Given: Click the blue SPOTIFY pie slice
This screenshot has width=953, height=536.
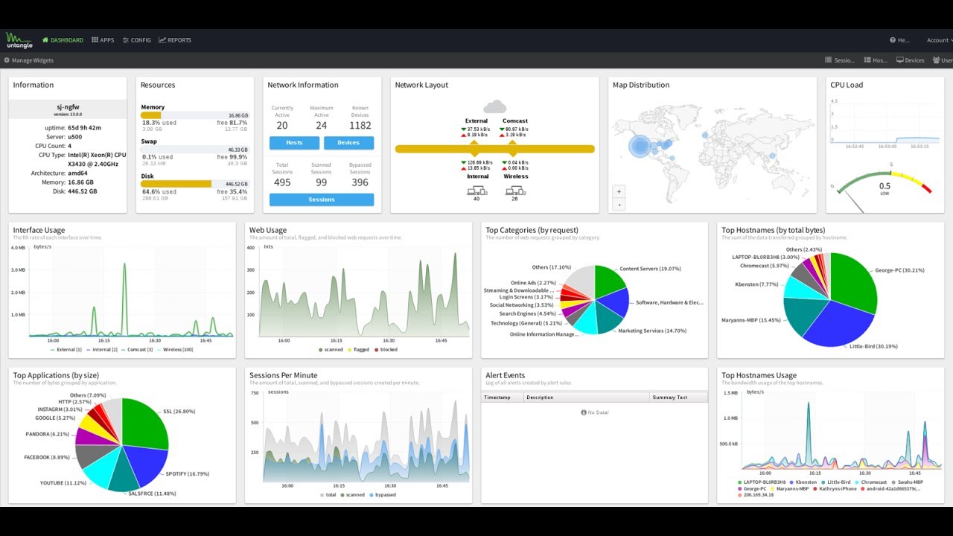Looking at the screenshot, I should (151, 465).
